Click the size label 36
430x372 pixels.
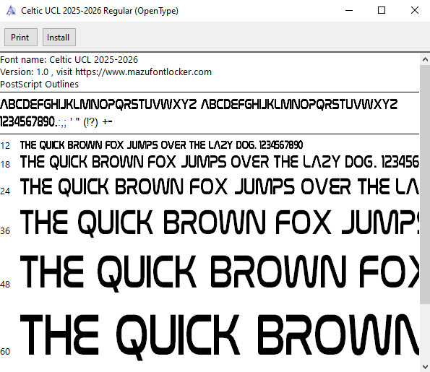5,231
